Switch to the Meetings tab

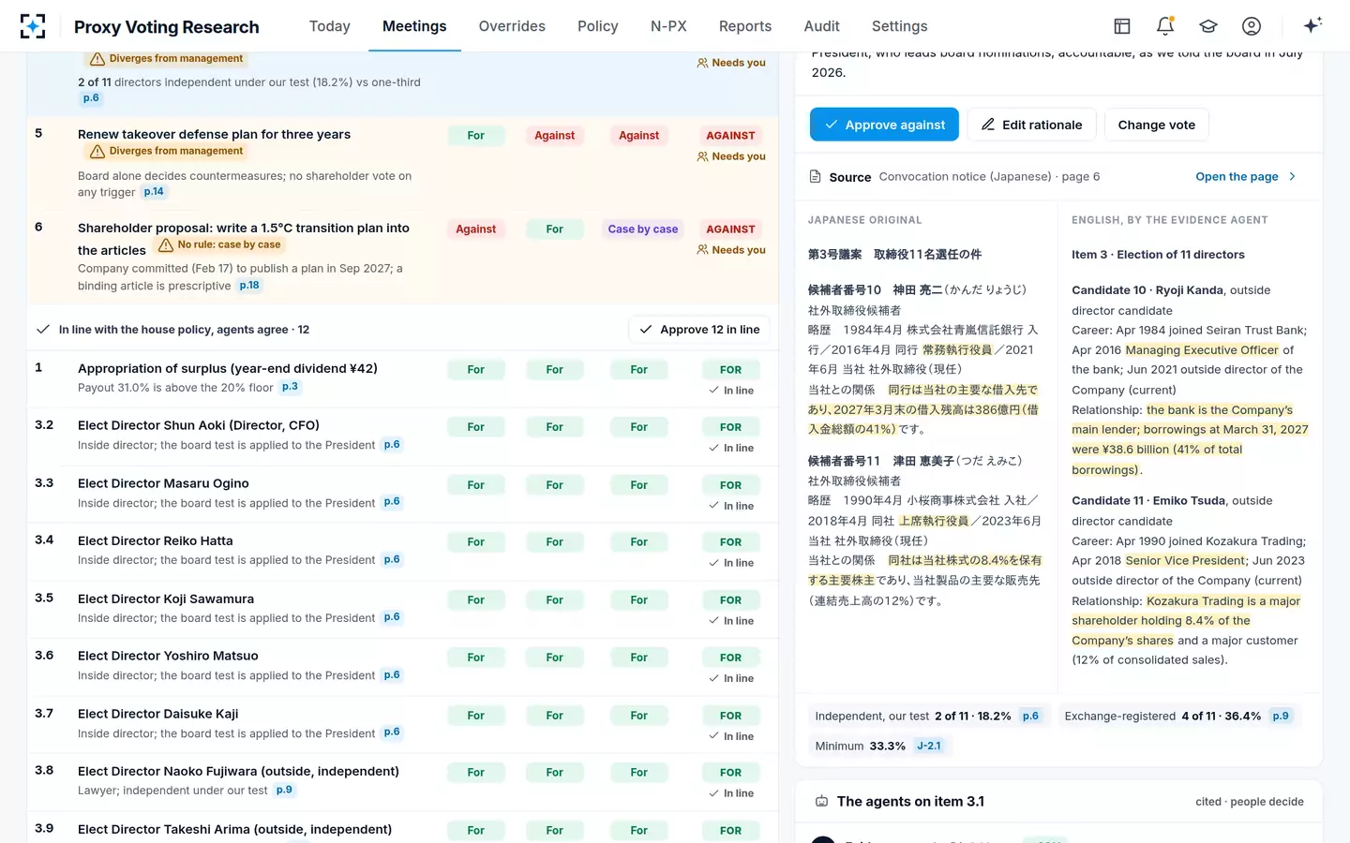pyautogui.click(x=414, y=26)
